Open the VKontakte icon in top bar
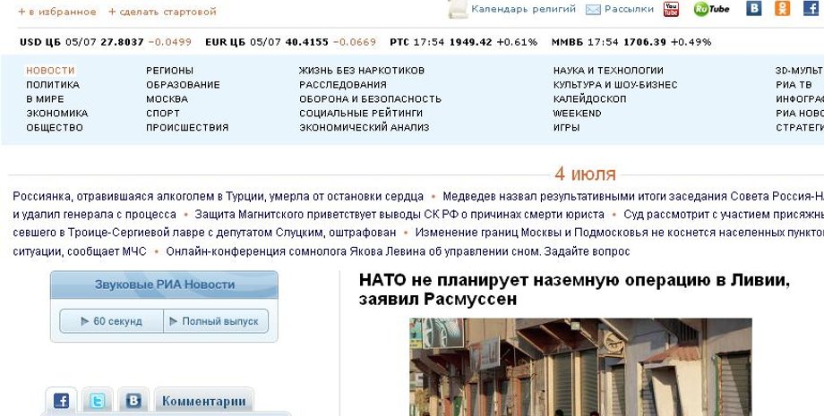 click(x=754, y=9)
